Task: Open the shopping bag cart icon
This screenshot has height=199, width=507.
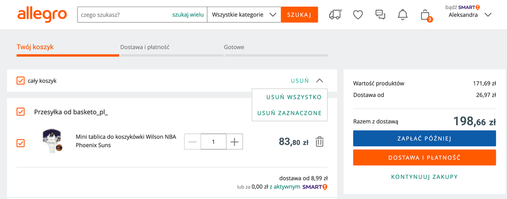Action: (425, 15)
